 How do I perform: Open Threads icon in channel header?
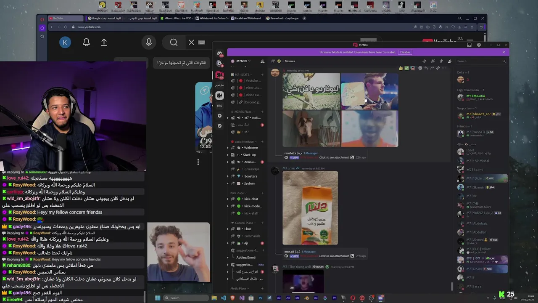[424, 61]
